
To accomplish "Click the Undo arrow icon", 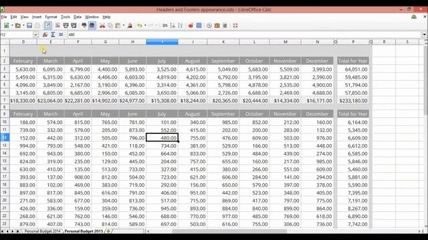I will [x=140, y=25].
